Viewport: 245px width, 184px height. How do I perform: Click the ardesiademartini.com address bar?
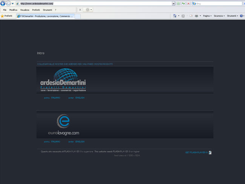(94, 3)
